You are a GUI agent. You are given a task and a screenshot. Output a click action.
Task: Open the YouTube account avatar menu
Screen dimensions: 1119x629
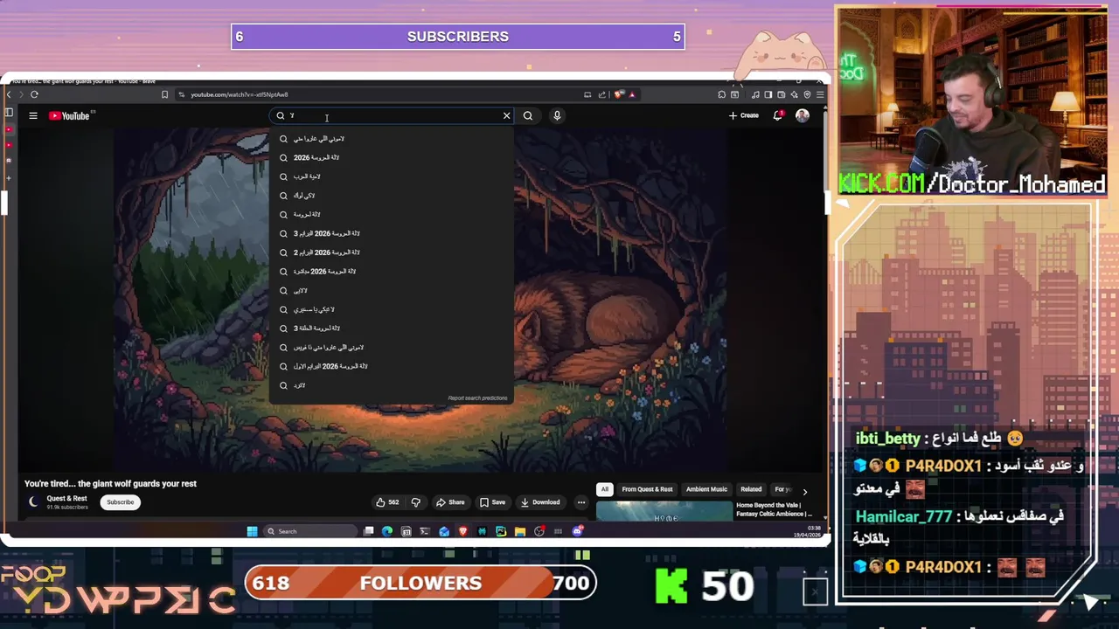pyautogui.click(x=803, y=115)
